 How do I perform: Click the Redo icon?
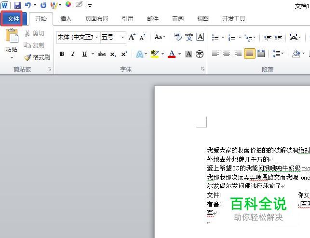point(43,5)
